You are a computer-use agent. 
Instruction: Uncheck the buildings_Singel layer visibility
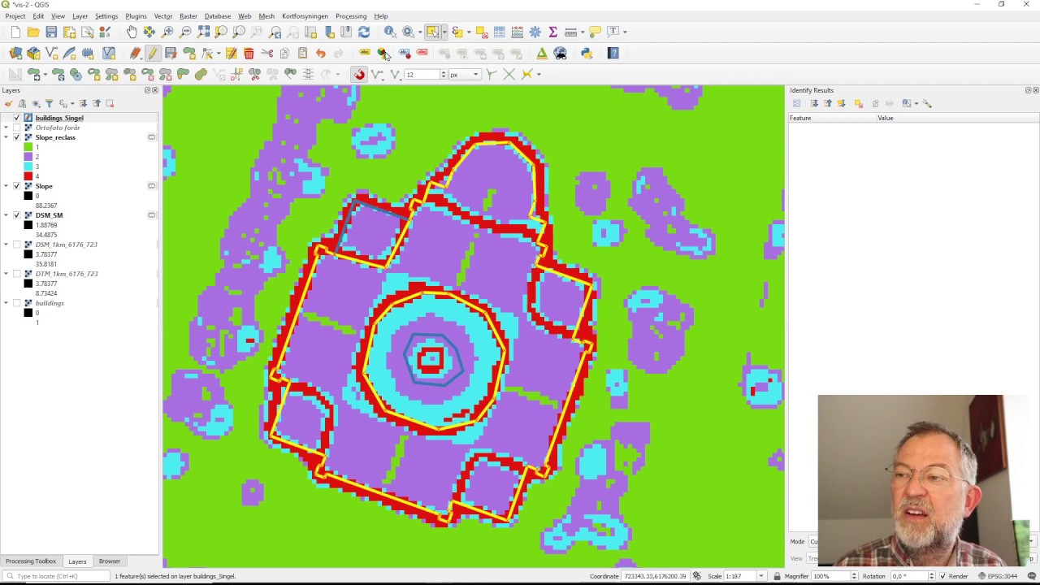point(16,118)
